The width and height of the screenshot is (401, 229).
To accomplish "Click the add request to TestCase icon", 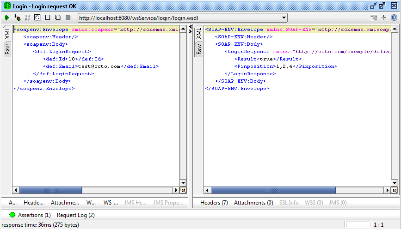I will [17, 18].
